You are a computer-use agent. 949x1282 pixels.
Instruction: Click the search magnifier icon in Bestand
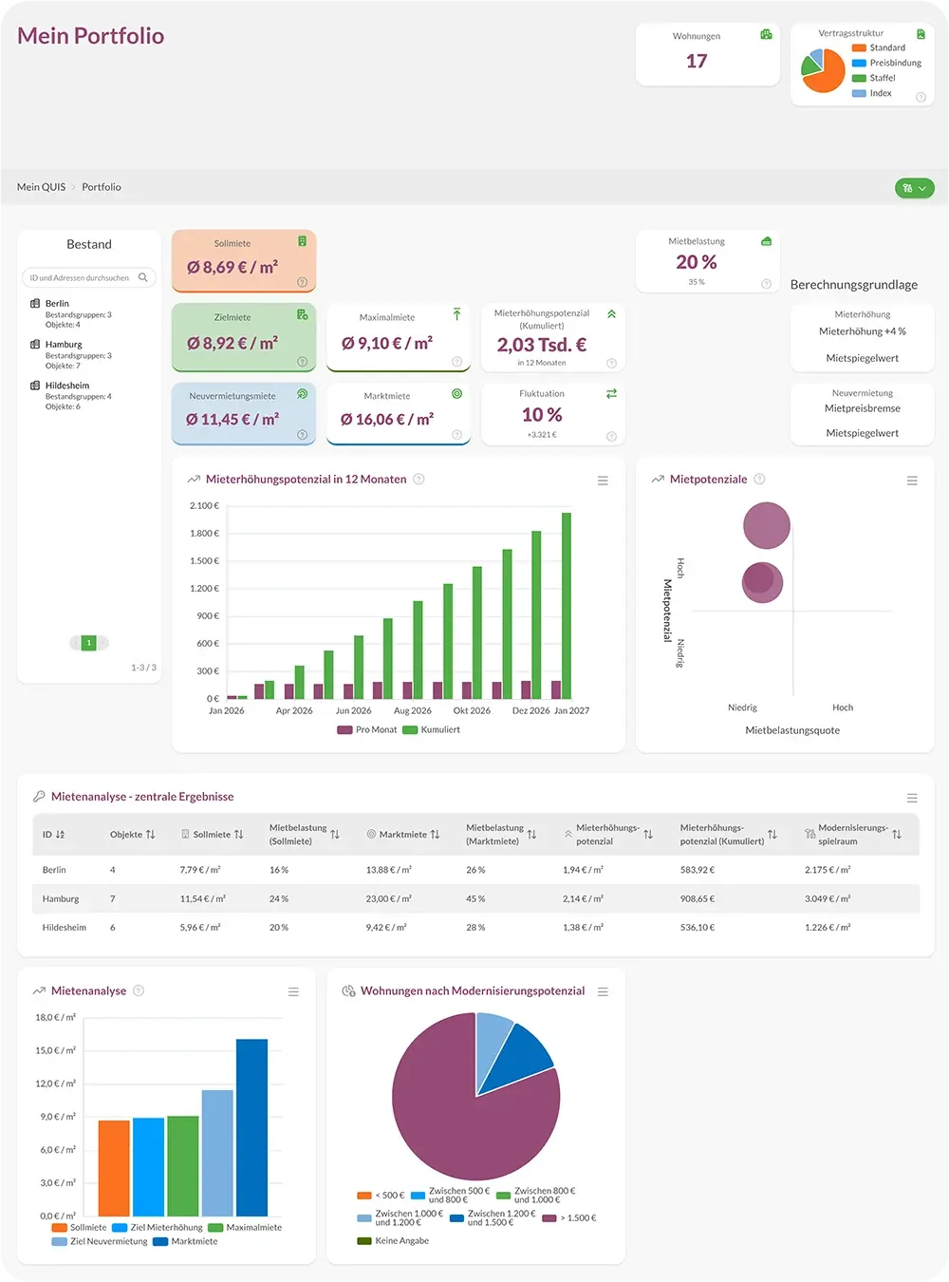pos(143,278)
